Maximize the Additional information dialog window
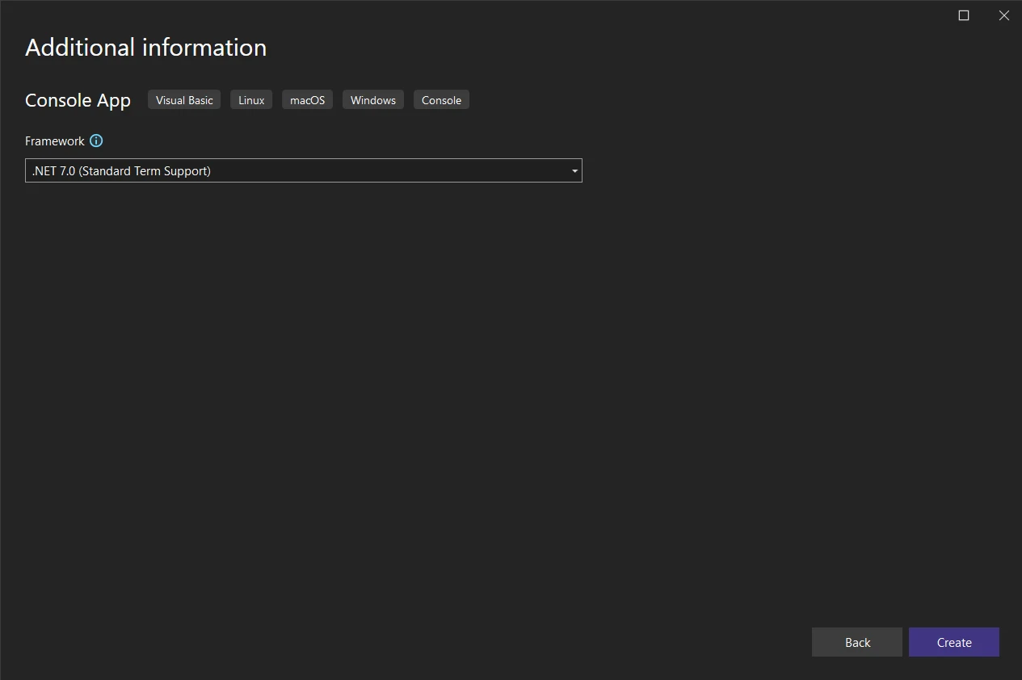Image resolution: width=1022 pixels, height=680 pixels. [963, 15]
